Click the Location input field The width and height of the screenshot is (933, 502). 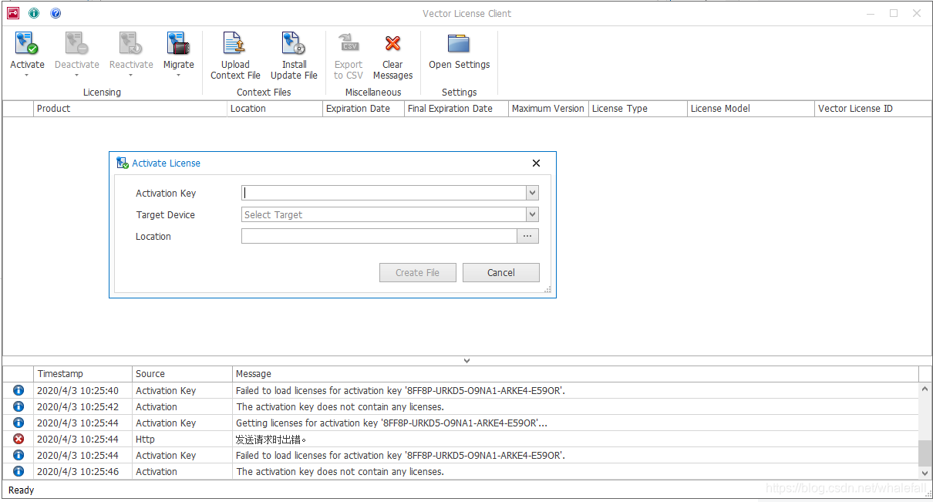(x=379, y=236)
